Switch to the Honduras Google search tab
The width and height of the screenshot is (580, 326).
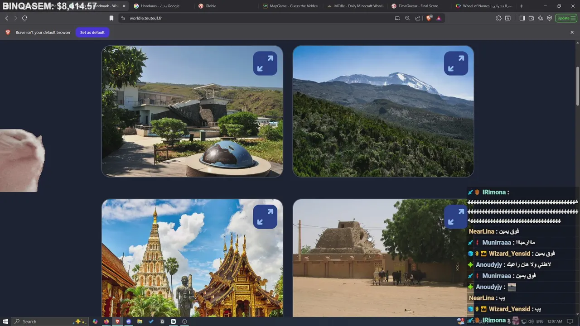pos(160,6)
